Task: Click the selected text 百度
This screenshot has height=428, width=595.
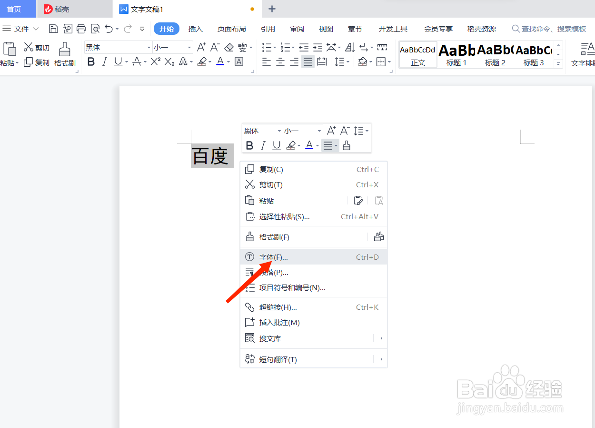Action: pos(212,156)
